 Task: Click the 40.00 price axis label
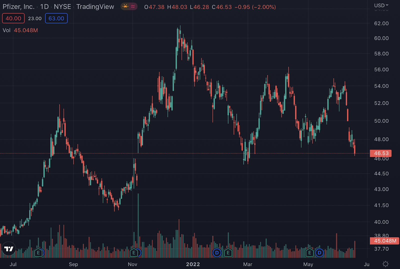click(381, 222)
